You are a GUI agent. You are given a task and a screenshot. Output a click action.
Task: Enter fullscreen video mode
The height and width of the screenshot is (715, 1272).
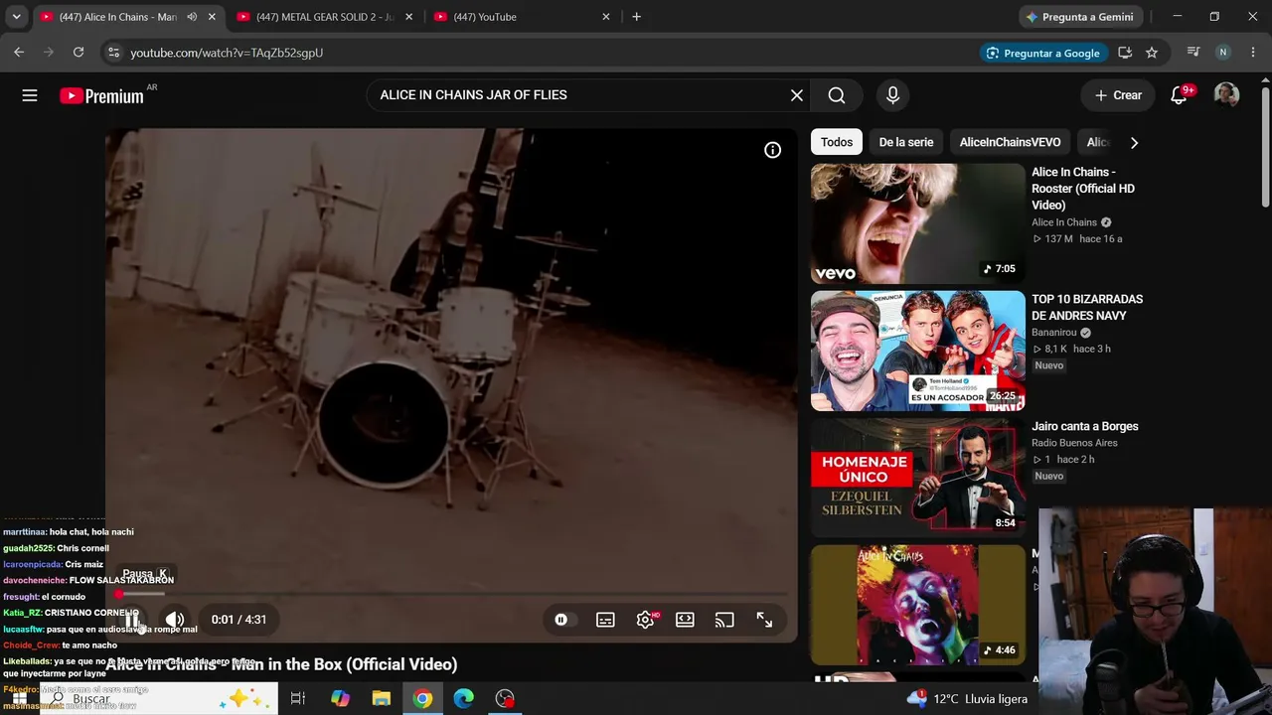[764, 620]
